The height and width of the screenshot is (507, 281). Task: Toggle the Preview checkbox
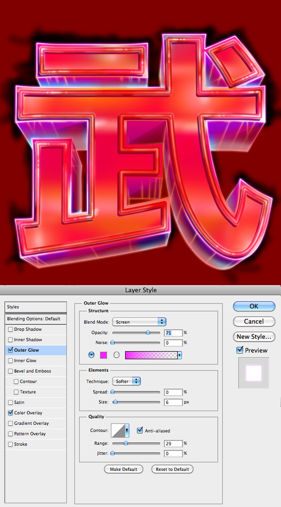pos(240,350)
